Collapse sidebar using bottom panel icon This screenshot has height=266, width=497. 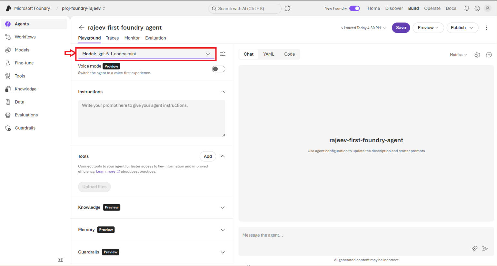point(60,260)
